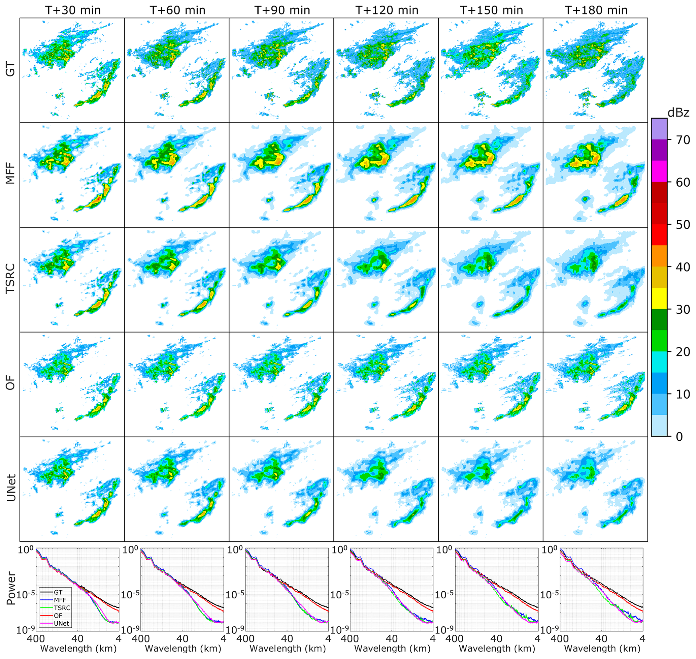Screen dimensions: 696x659
Task: Click the GT entry in the spectrum legend
Action: click(x=58, y=592)
